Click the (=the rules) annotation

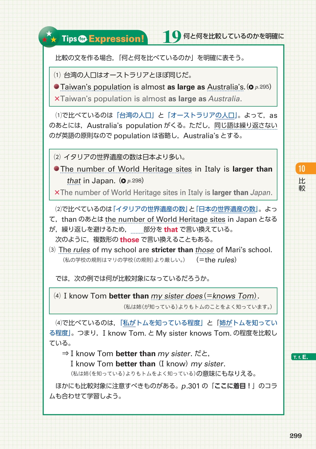coord(216,260)
